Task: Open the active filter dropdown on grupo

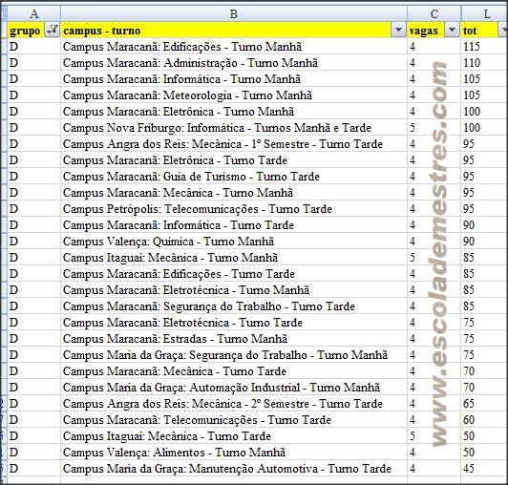Action: click(x=52, y=30)
